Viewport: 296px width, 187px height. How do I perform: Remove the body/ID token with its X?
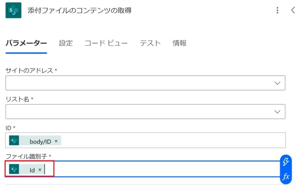56,141
